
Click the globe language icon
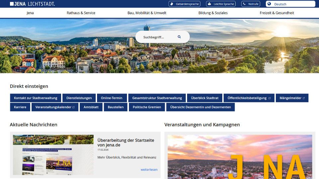pyautogui.click(x=269, y=4)
